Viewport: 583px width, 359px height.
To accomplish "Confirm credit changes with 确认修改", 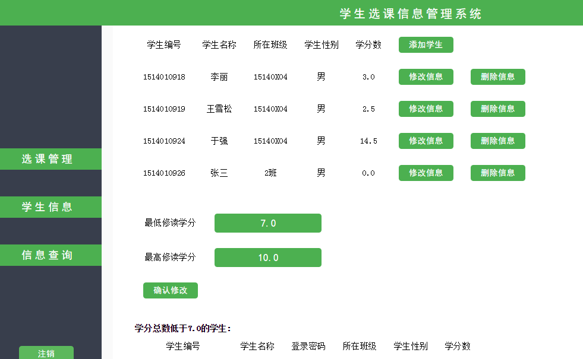I will coord(170,290).
